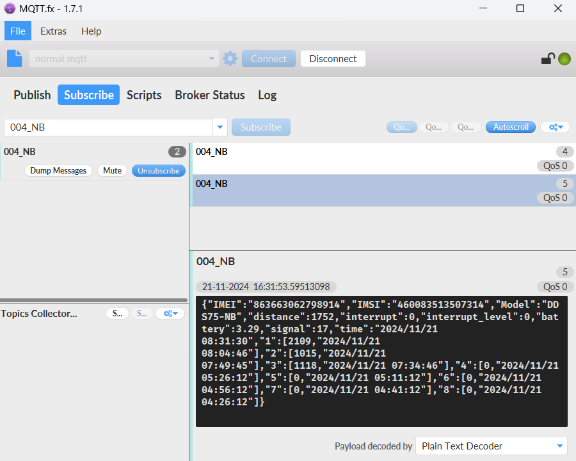Select the first QoS level toggle (highlighted)

tap(402, 127)
